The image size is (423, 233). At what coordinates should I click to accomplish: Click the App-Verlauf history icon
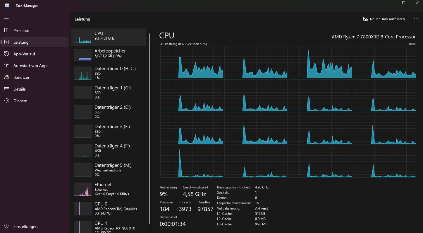pos(6,54)
